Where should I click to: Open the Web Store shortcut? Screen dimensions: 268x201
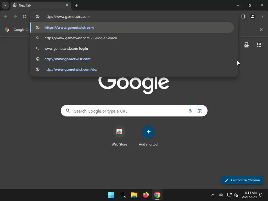119,136
